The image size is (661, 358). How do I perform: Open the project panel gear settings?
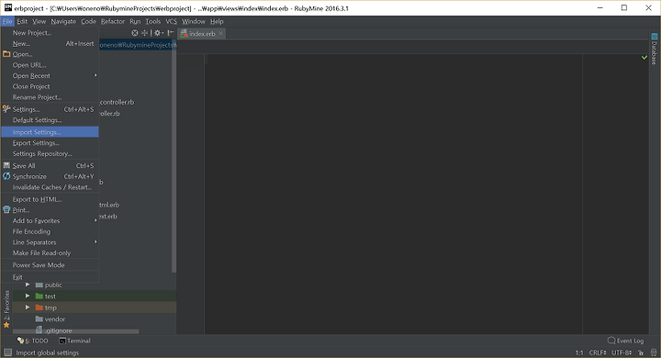click(x=158, y=33)
